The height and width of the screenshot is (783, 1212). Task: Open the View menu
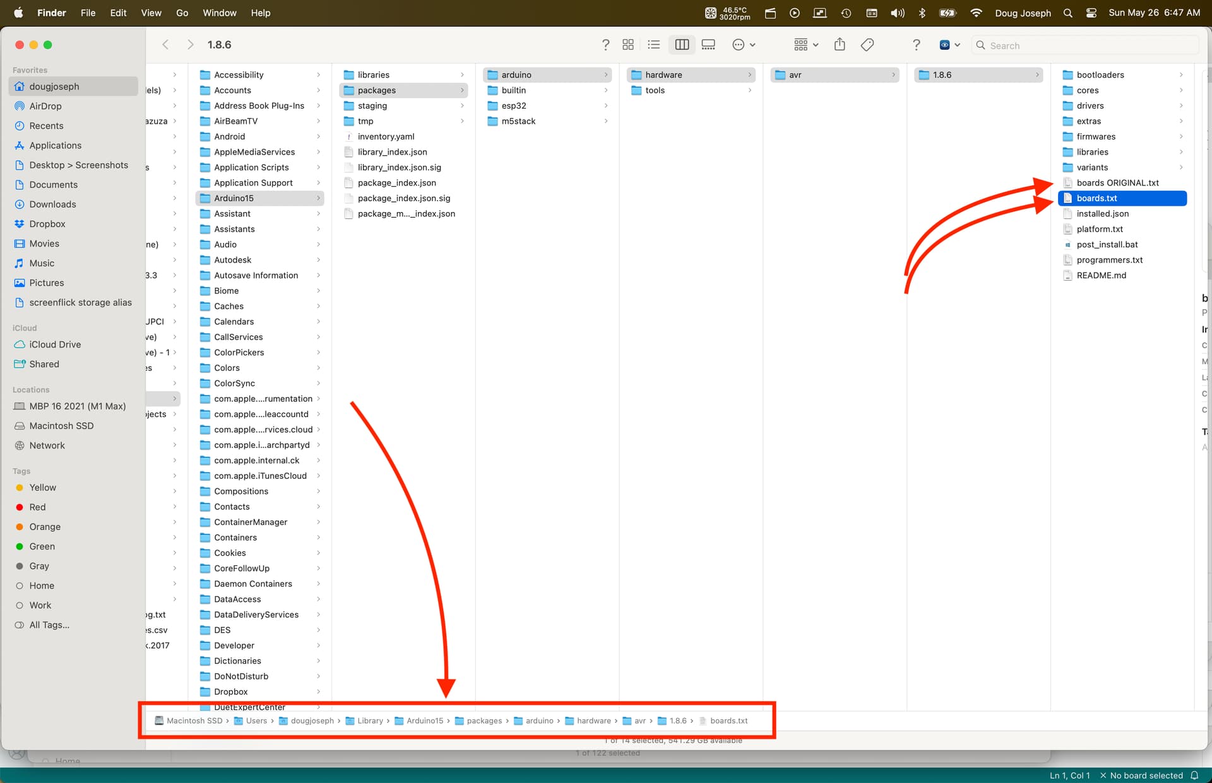pyautogui.click(x=151, y=13)
